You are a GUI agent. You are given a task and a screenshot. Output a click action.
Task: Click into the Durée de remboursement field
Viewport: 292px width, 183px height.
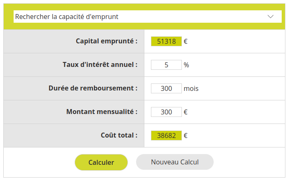(x=166, y=88)
